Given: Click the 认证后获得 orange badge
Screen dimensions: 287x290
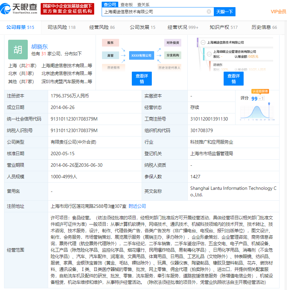Looking at the screenshot, I should click(x=260, y=91).
